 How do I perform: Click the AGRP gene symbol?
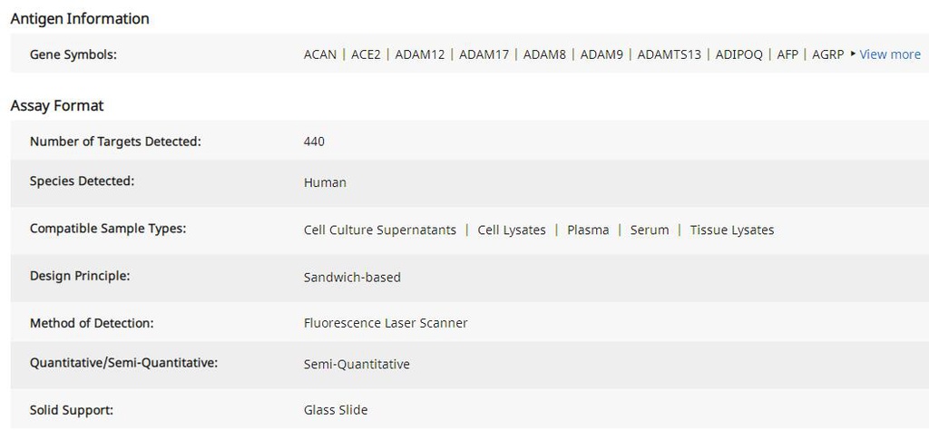pos(827,54)
